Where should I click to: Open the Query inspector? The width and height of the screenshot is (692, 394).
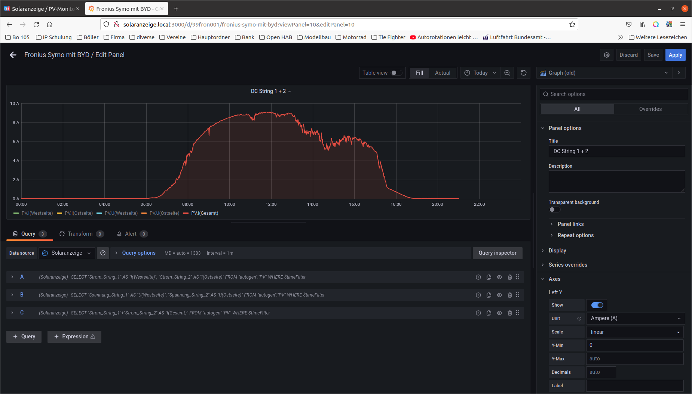coord(497,253)
